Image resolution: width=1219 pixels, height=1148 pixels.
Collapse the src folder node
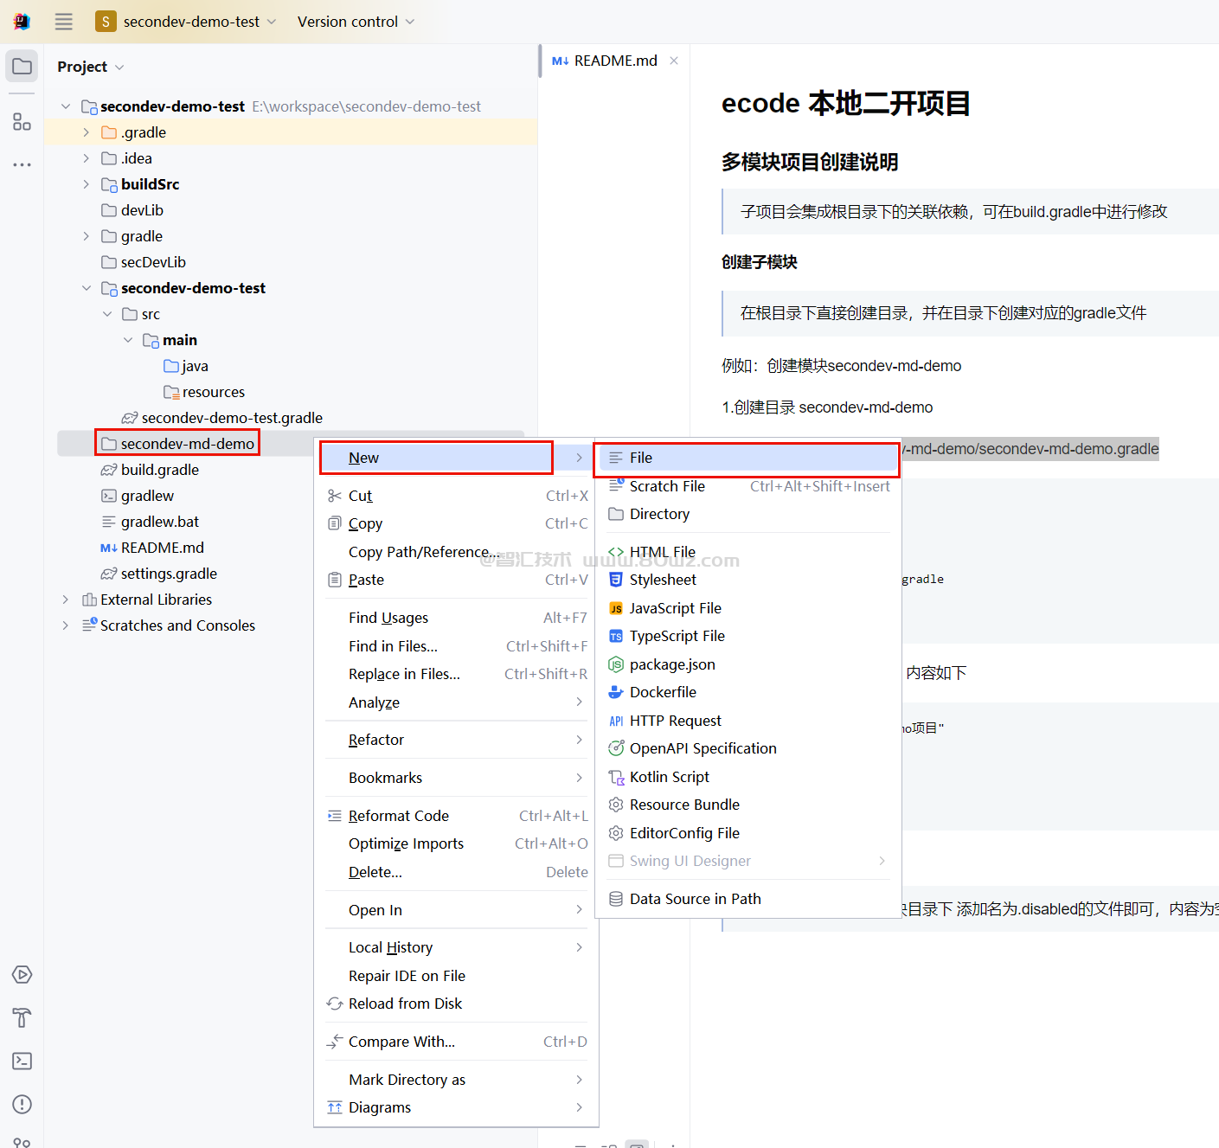(x=107, y=314)
